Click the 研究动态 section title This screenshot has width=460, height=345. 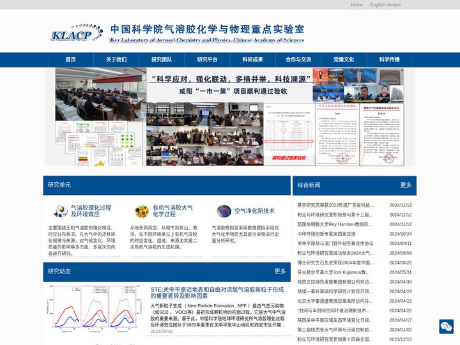(59, 271)
